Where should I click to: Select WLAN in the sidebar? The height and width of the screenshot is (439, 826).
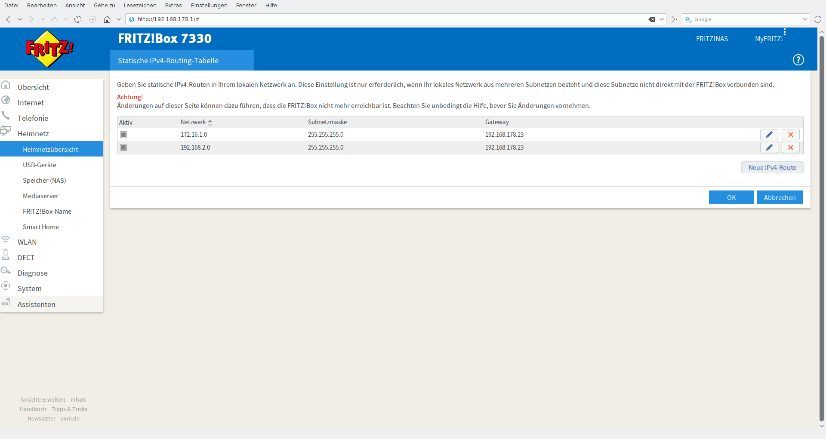pos(27,242)
